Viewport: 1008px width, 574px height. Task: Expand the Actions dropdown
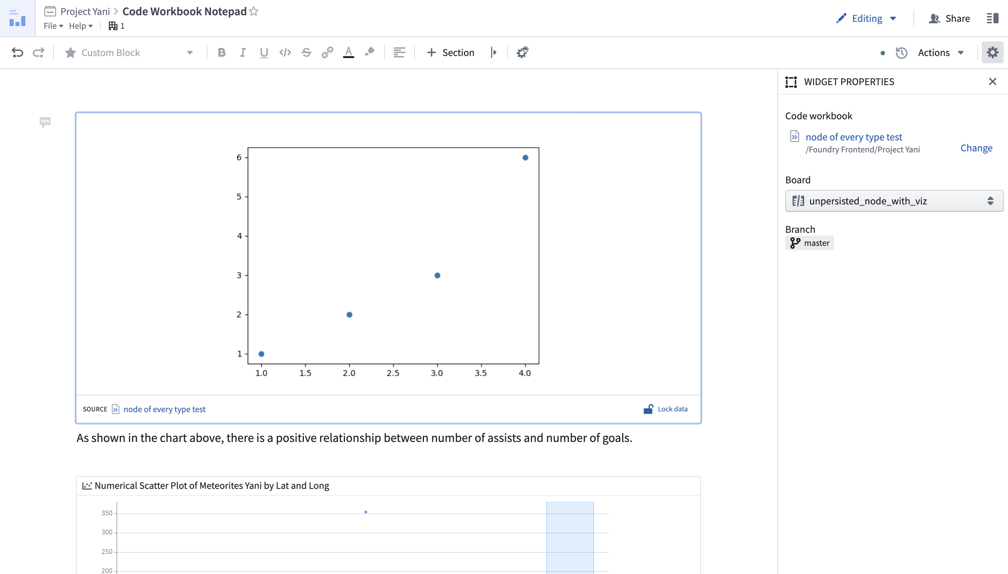pyautogui.click(x=941, y=52)
